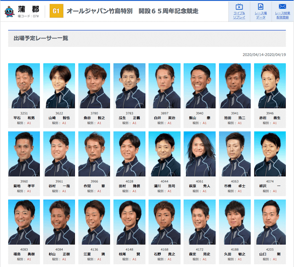Image resolution: width=294 pixels, height=267 pixels.
Task: View photo of racer 3941
Action: (x=235, y=86)
